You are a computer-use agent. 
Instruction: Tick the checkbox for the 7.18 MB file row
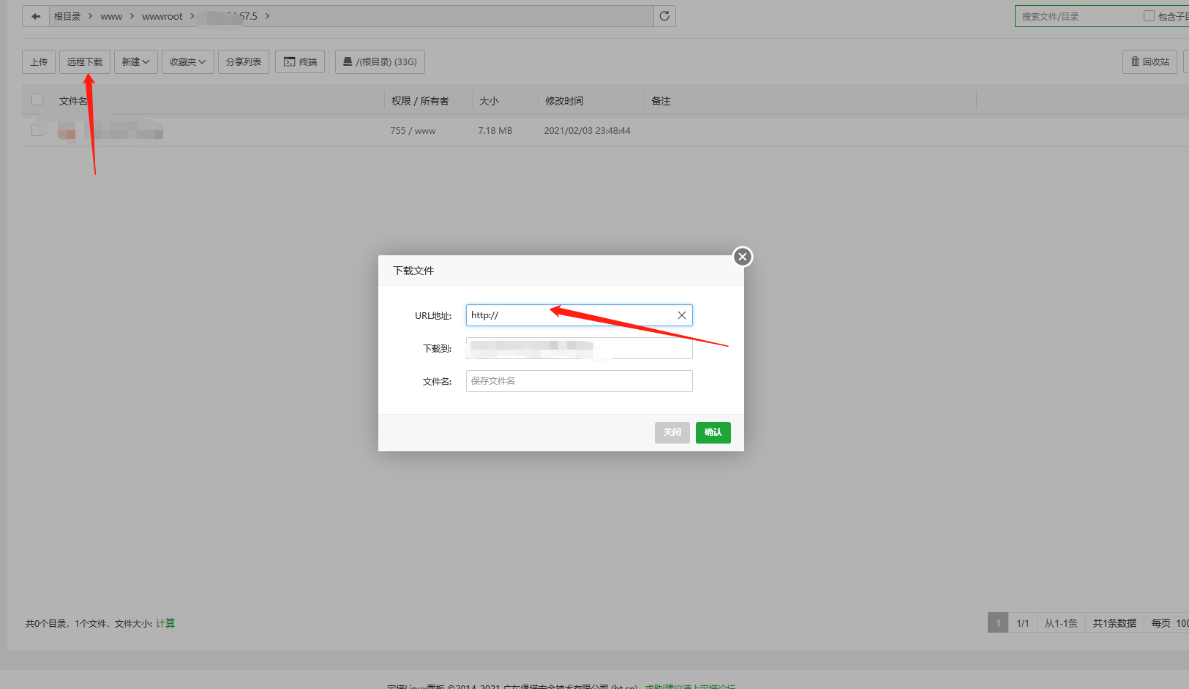(x=37, y=130)
